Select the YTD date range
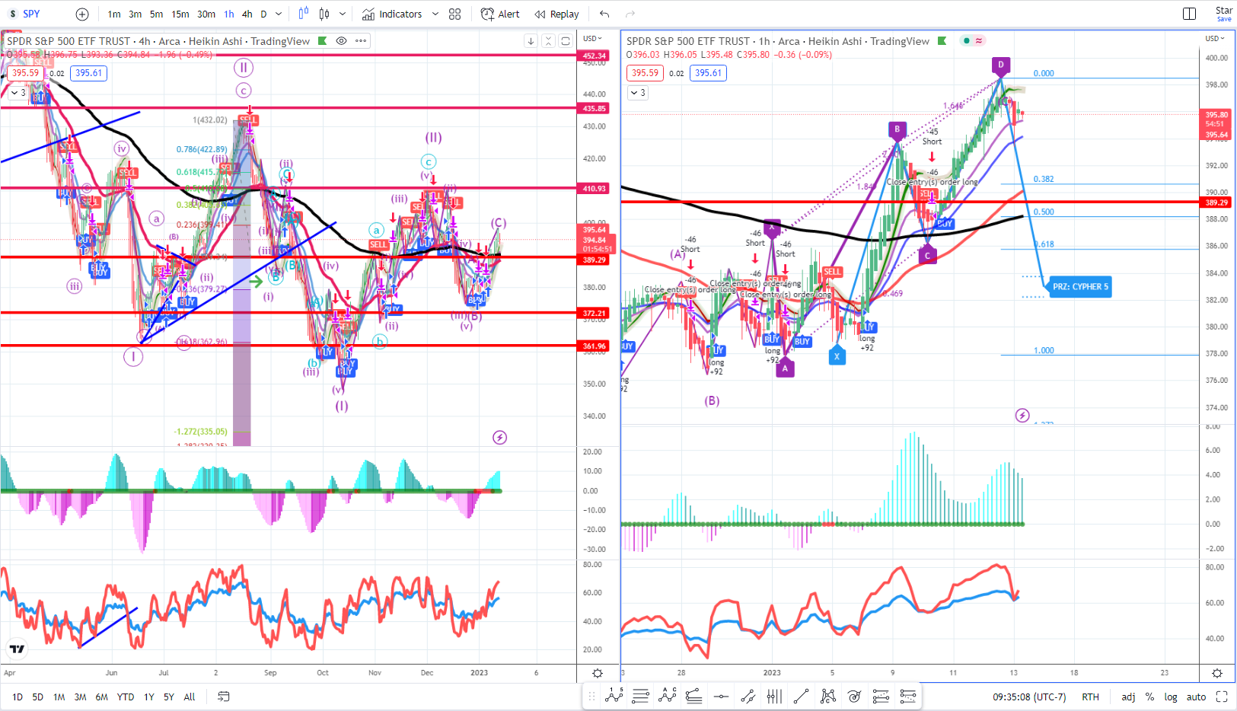Image resolution: width=1237 pixels, height=711 pixels. pyautogui.click(x=126, y=697)
